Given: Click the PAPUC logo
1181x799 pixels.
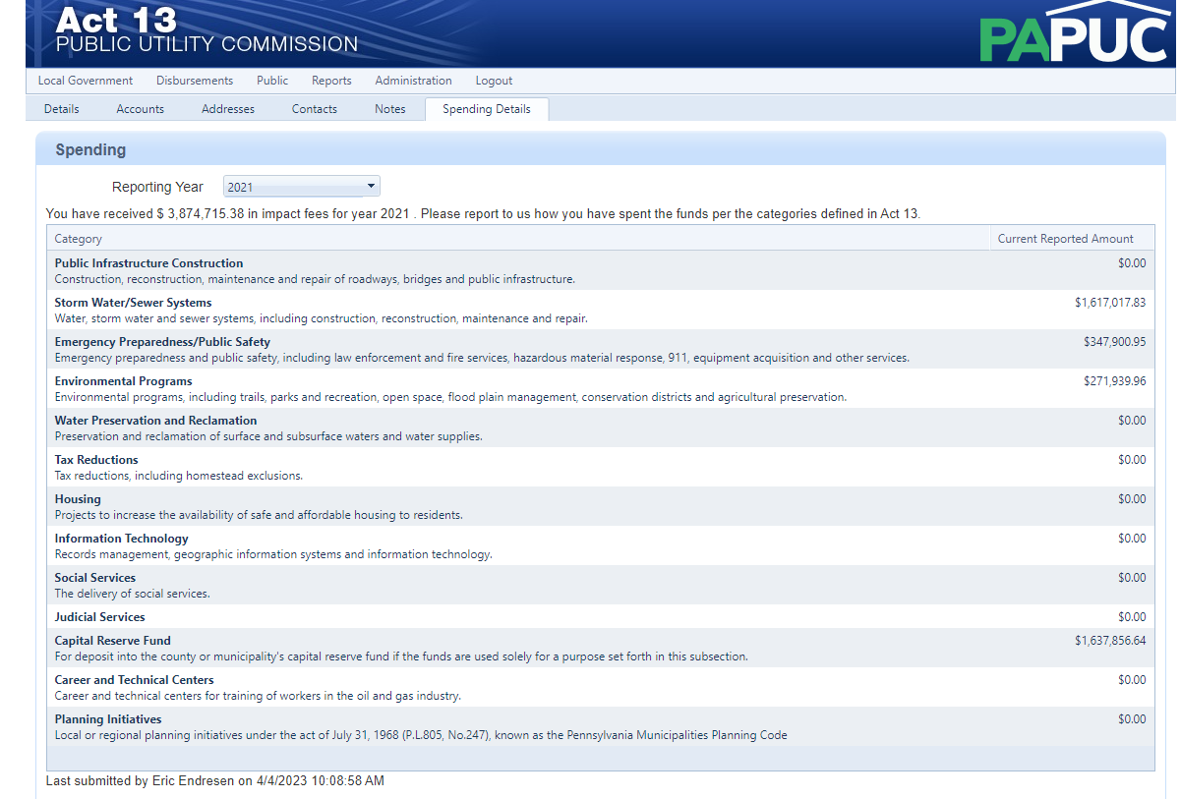Looking at the screenshot, I should tap(1072, 35).
